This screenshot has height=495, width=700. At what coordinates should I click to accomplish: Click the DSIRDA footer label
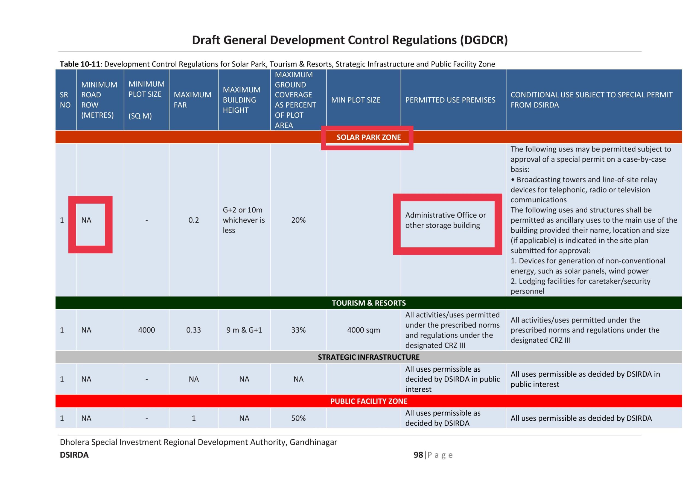pyautogui.click(x=74, y=455)
